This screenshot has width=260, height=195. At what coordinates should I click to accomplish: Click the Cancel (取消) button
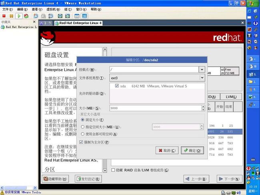click(167, 150)
